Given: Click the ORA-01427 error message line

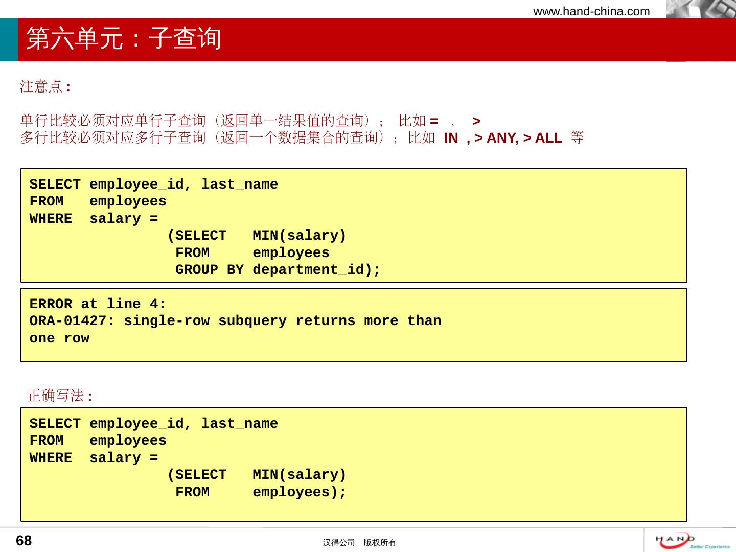Looking at the screenshot, I should pyautogui.click(x=235, y=321).
